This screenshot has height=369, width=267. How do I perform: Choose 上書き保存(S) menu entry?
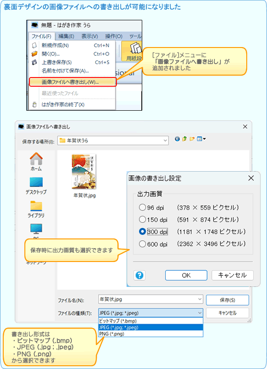[x=72, y=62]
